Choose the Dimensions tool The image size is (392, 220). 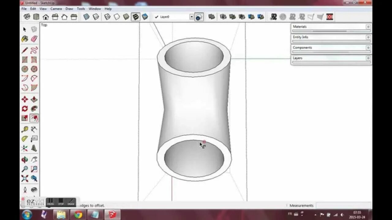point(34,129)
